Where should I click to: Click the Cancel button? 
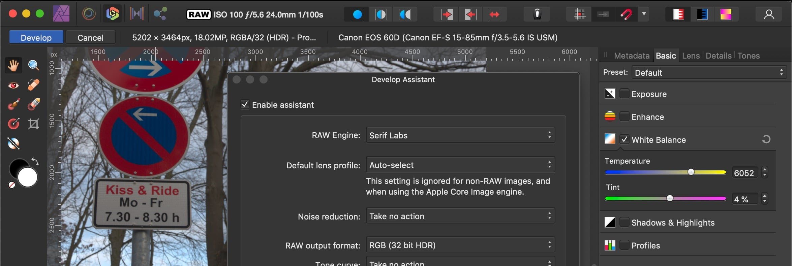pos(90,37)
